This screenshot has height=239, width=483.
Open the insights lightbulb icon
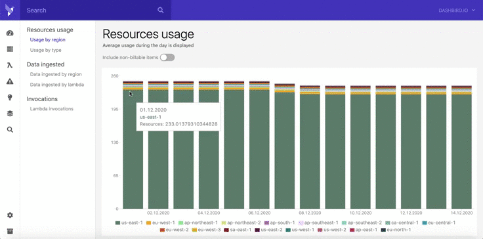10,97
